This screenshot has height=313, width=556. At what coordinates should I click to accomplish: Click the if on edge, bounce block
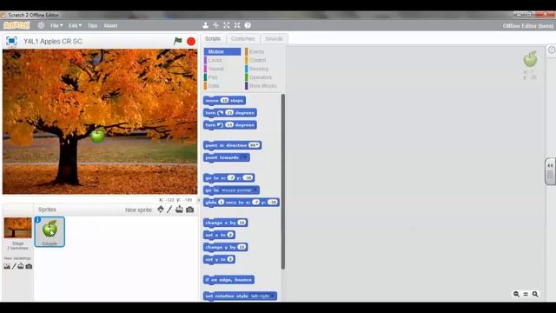click(x=228, y=280)
